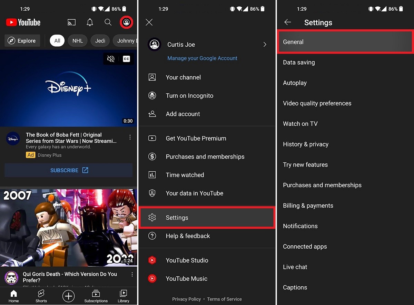Turn on Incognito mode
This screenshot has height=305, width=414.
coord(189,96)
